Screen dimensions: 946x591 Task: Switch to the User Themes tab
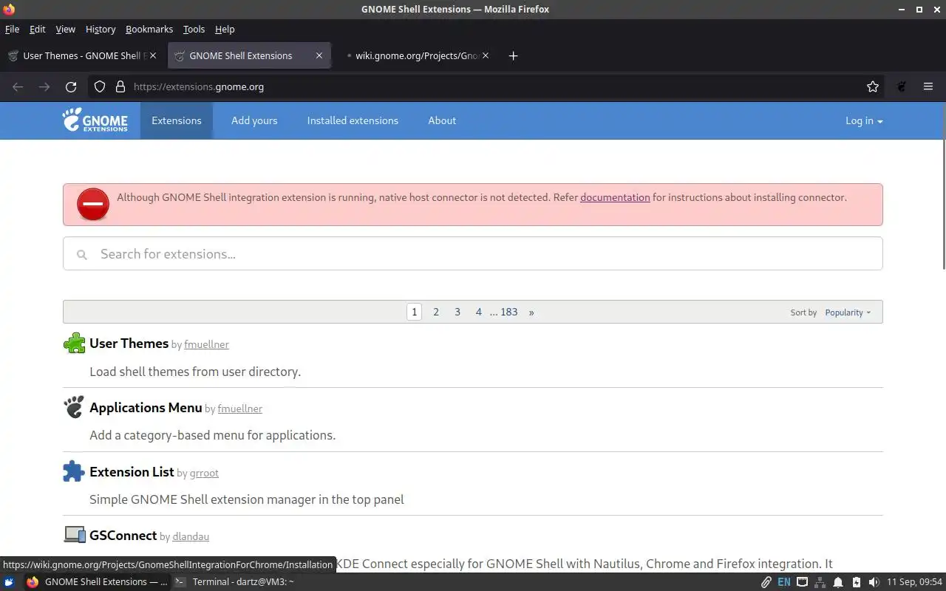82,55
